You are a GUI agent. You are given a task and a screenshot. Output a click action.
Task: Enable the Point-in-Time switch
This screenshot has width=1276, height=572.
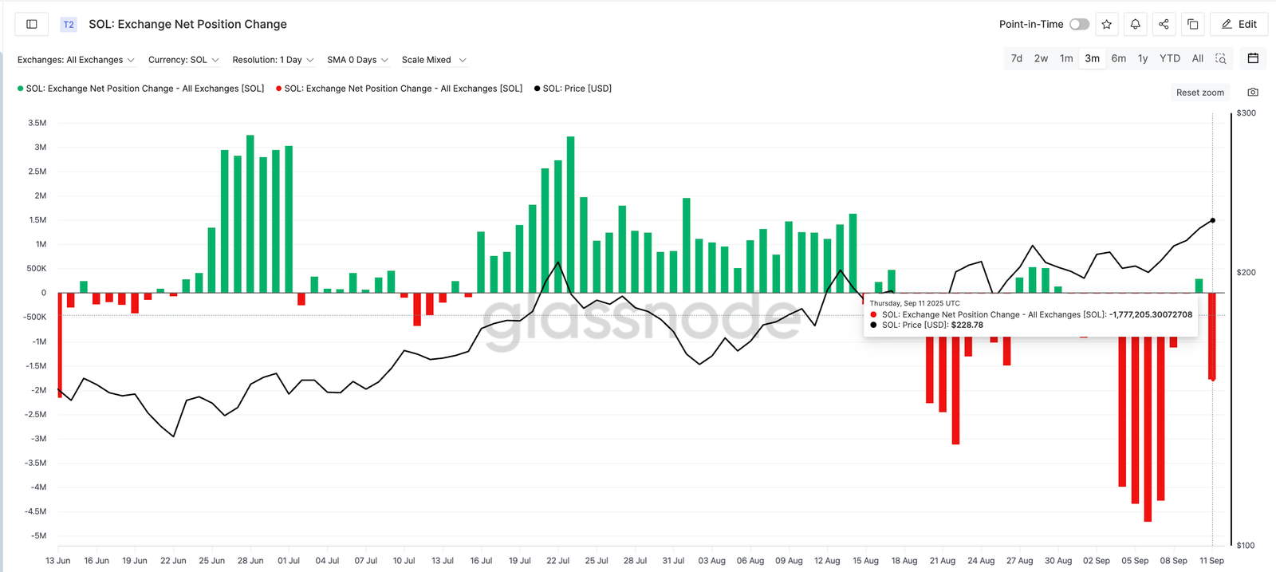point(1079,24)
